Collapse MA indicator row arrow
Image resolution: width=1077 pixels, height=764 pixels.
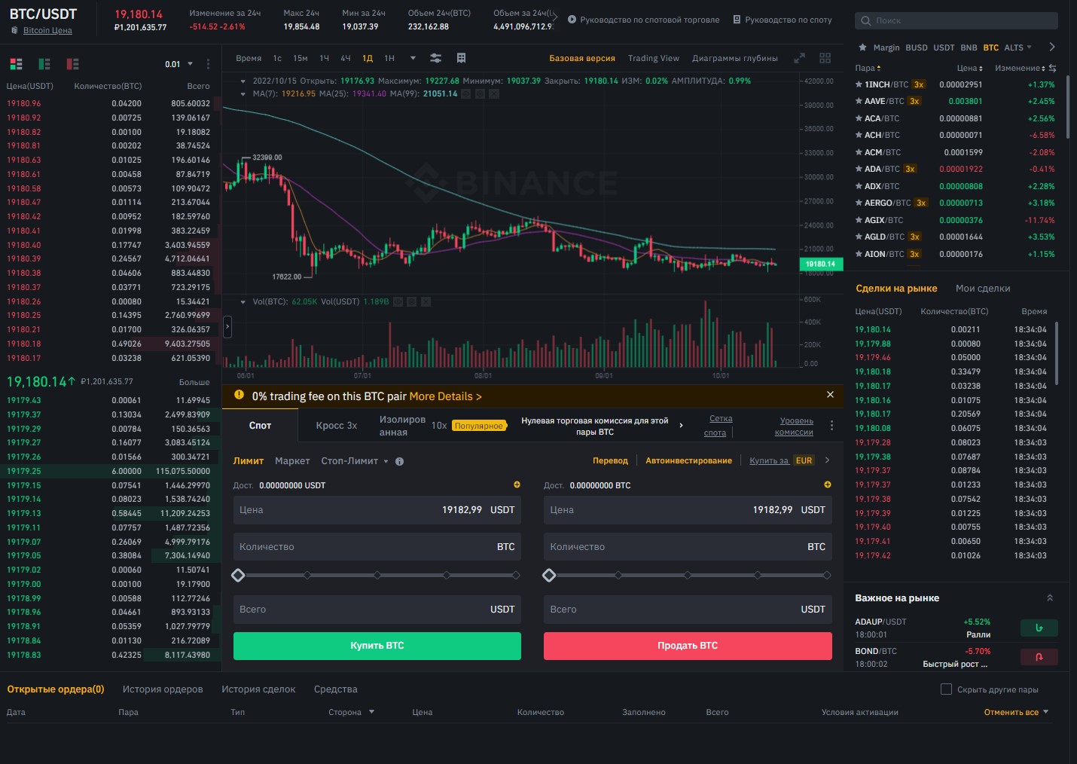243,94
